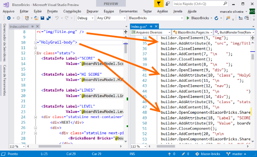Click the find in files toolbar icon
The width and height of the screenshot is (257, 157).
(x=228, y=18)
